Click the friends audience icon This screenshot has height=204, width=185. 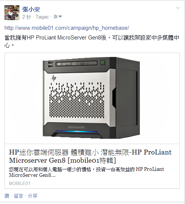[56, 16]
